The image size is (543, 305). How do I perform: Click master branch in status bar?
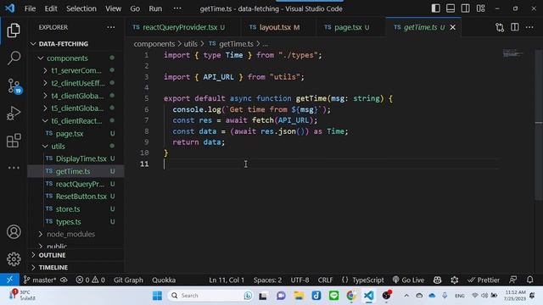click(x=40, y=280)
